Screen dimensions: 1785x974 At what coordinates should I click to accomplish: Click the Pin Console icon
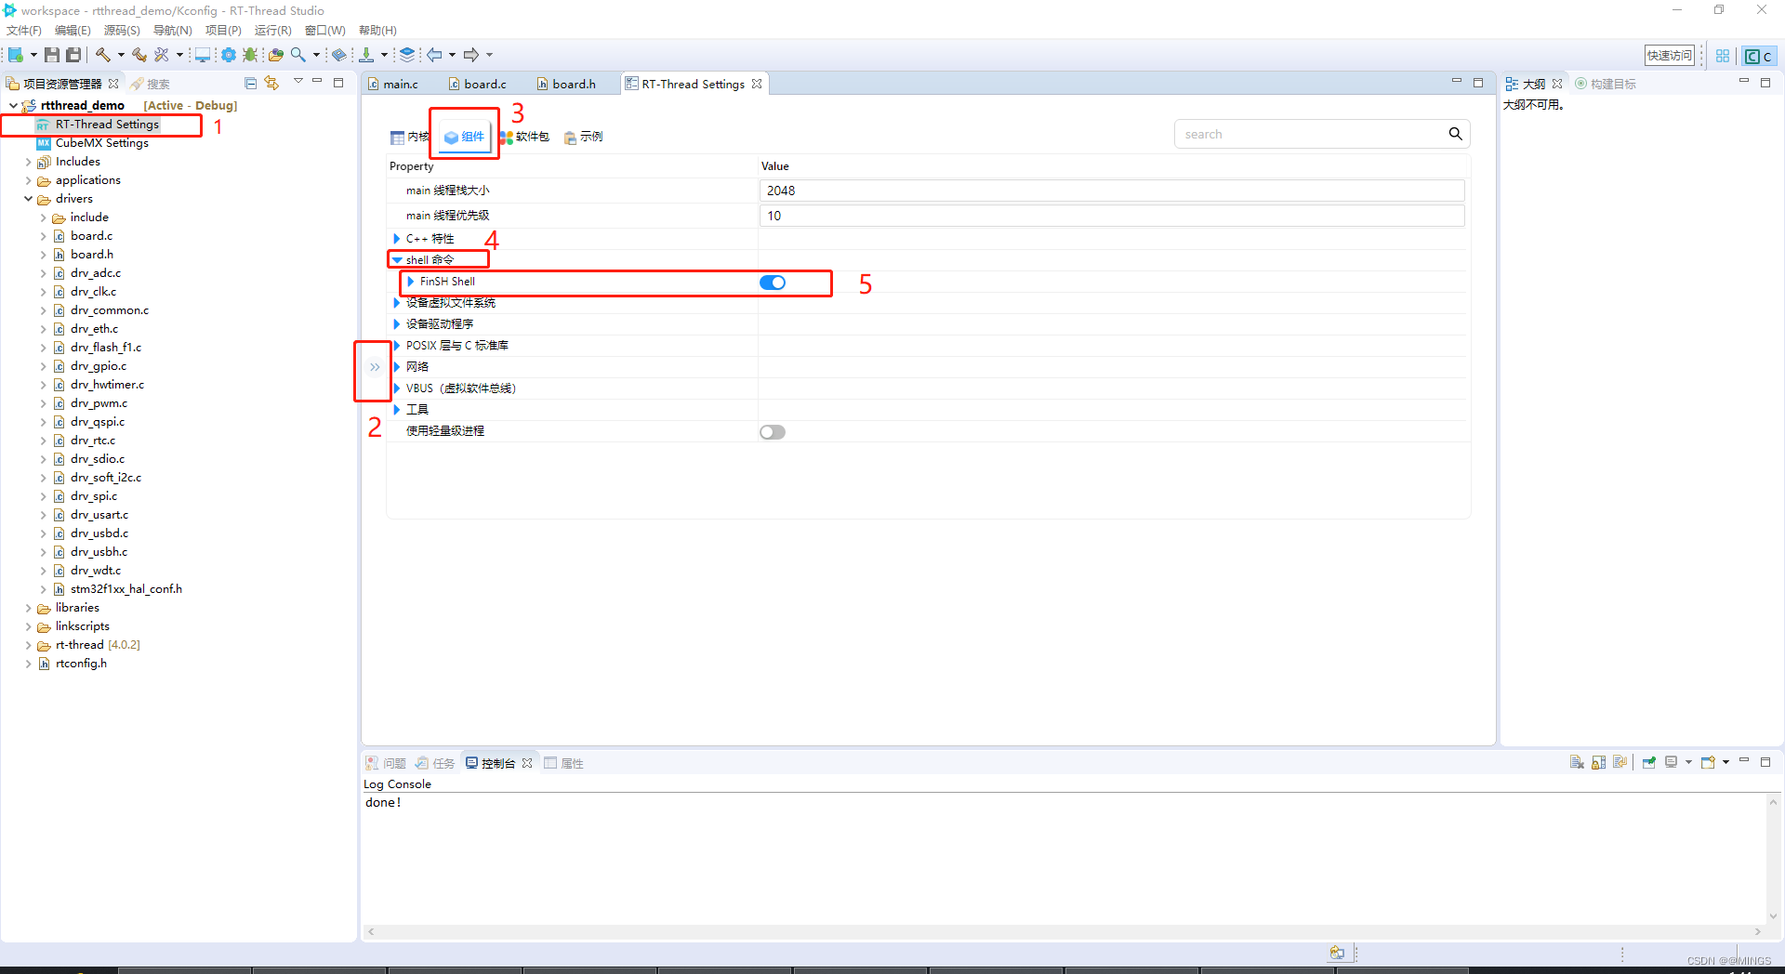tap(1648, 762)
